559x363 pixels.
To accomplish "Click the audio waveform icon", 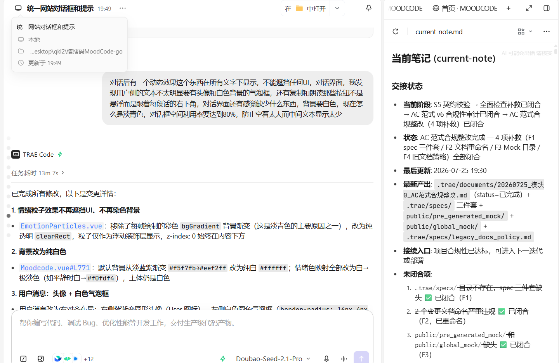I will (x=344, y=359).
